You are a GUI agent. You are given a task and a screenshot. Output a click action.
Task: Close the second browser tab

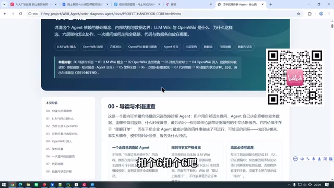pos(107,4)
